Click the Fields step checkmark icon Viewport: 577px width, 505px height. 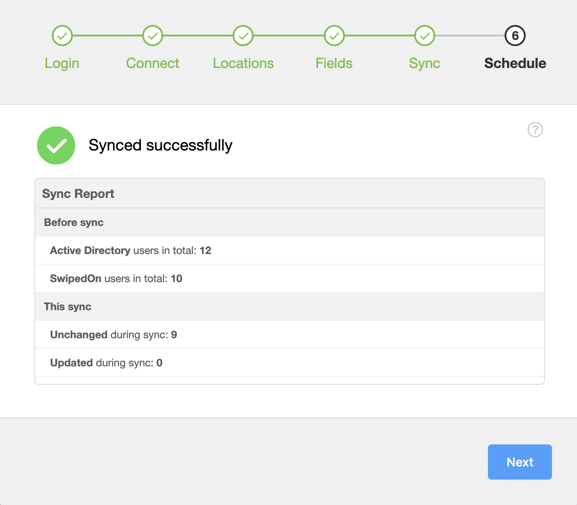pyautogui.click(x=334, y=36)
